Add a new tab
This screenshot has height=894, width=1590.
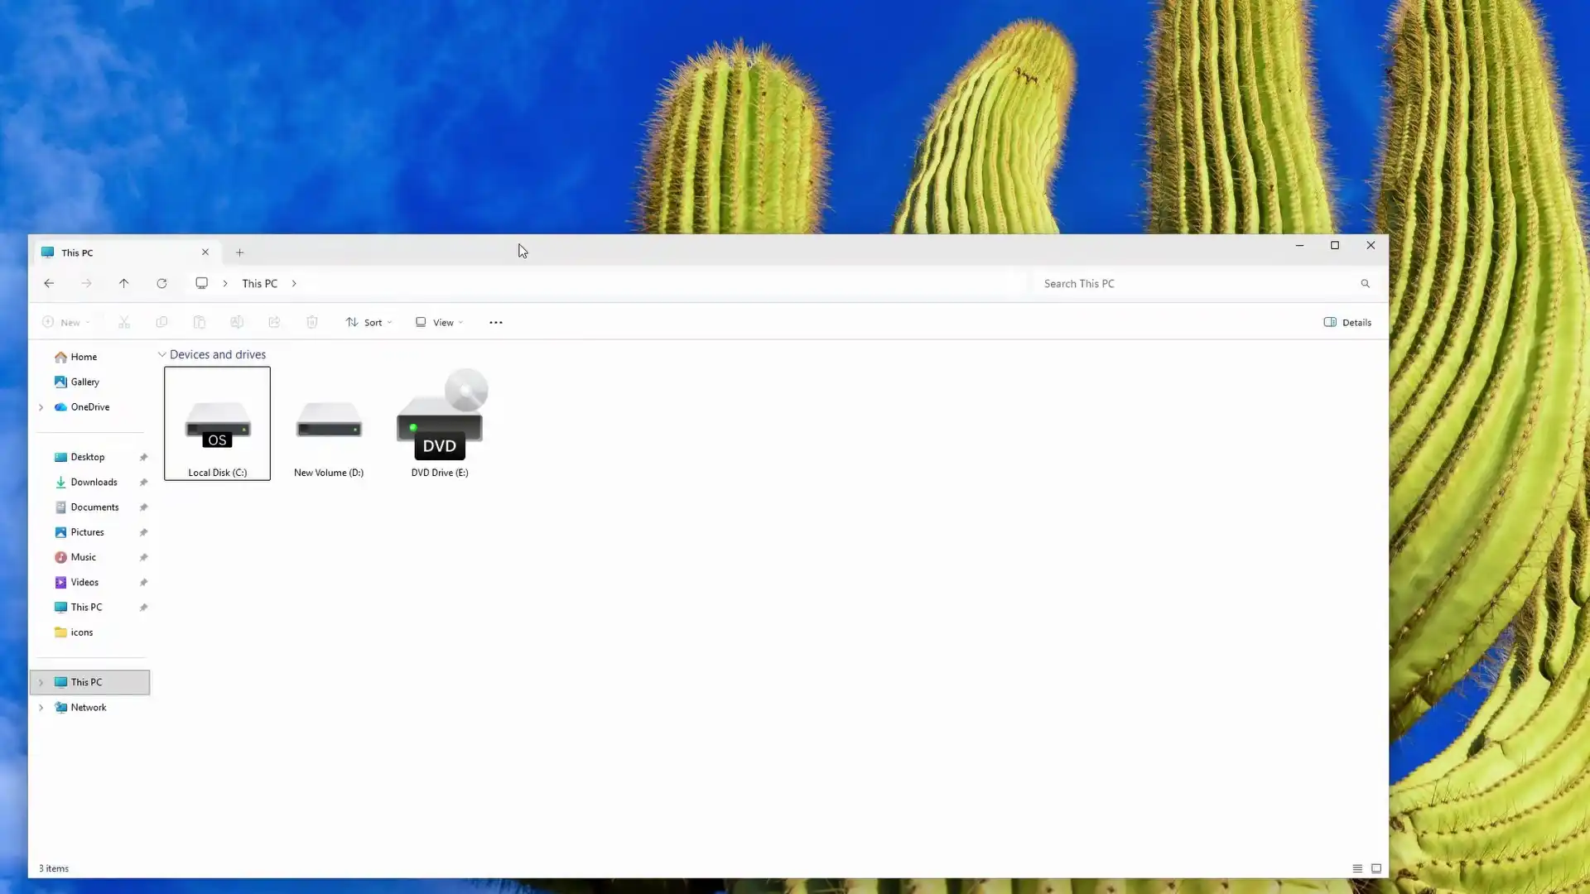coord(240,252)
